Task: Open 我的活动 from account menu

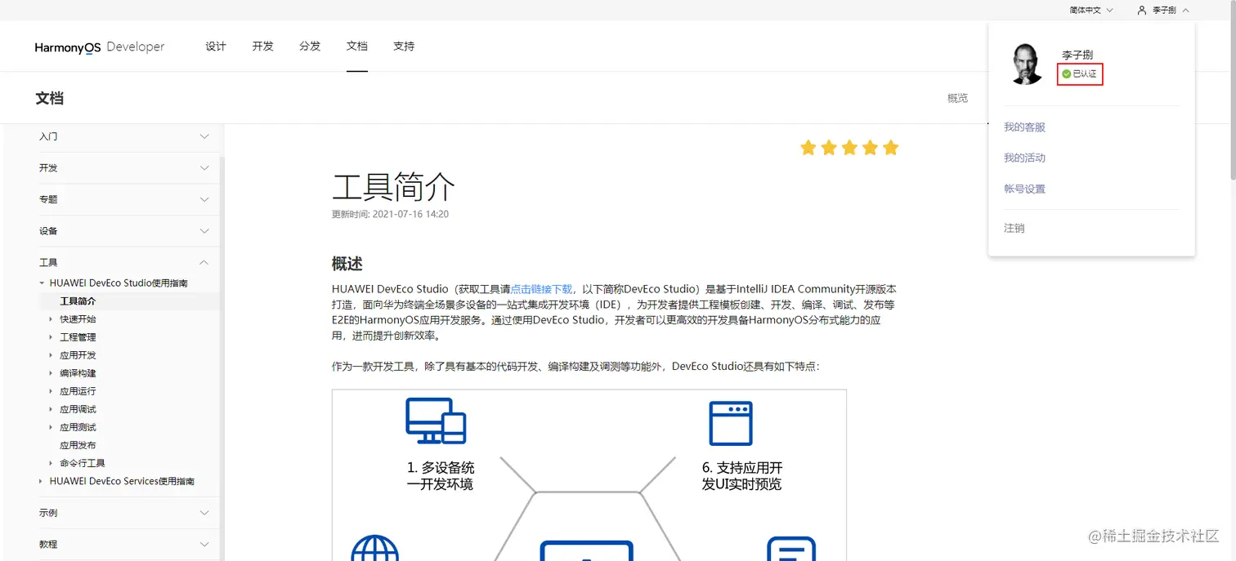Action: click(x=1024, y=158)
